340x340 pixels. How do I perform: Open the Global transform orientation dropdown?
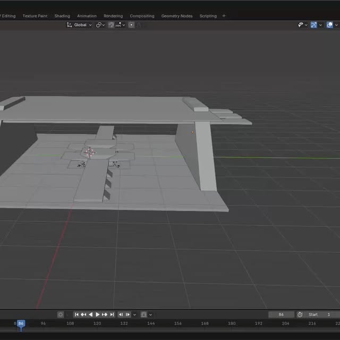click(x=79, y=25)
